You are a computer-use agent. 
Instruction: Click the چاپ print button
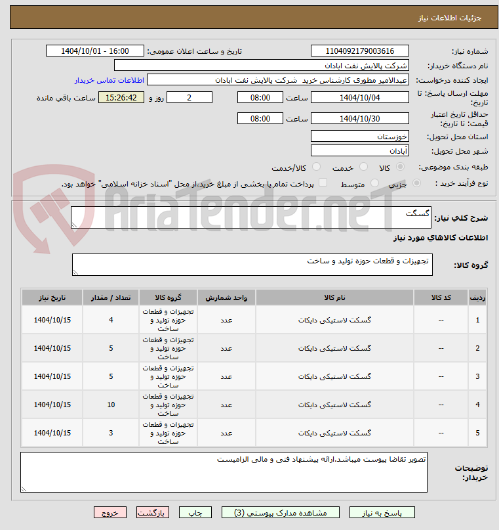(x=195, y=512)
